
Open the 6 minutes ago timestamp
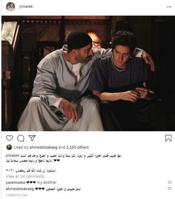17,195
